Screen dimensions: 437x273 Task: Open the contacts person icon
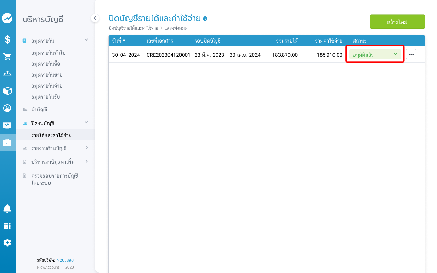tap(7, 108)
